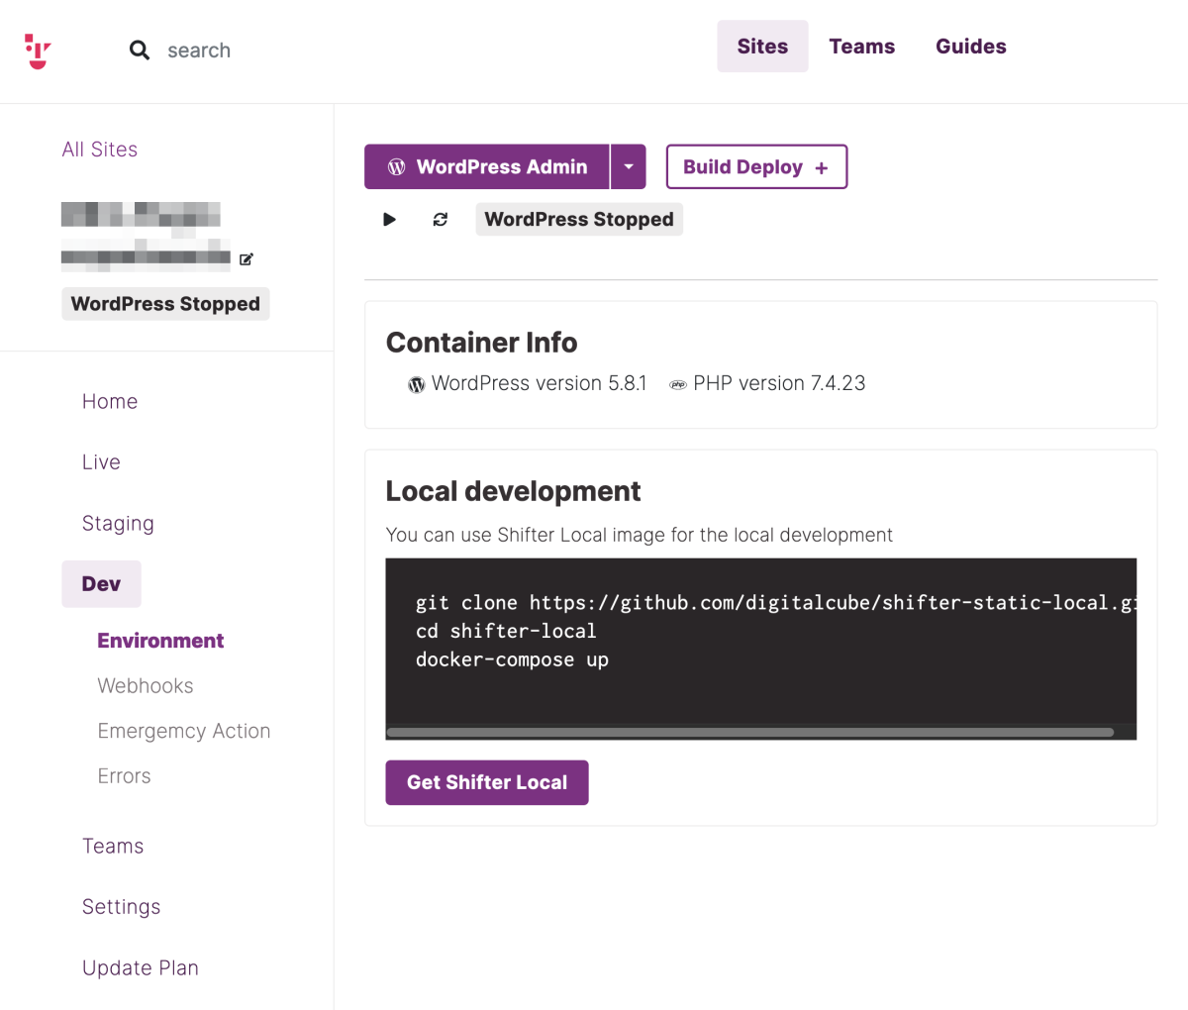Screen dimensions: 1188x1010
Task: Select Live in the sidebar
Action: click(101, 462)
